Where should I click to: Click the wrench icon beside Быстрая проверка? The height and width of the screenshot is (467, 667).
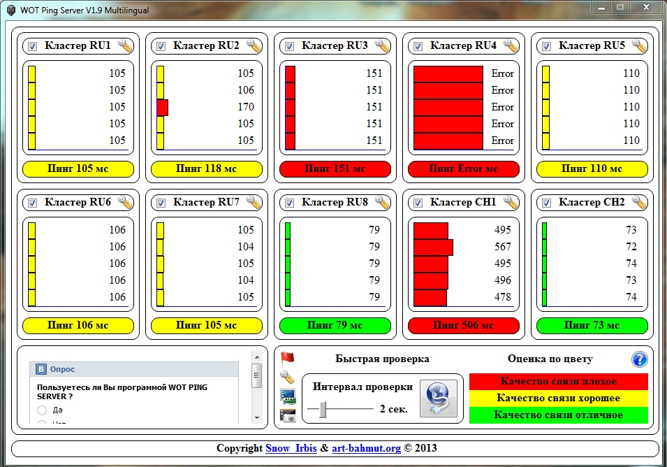pos(288,377)
